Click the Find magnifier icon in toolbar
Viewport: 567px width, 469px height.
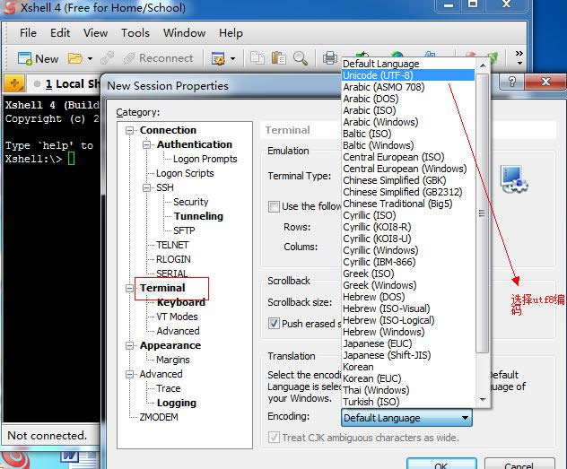(x=300, y=58)
